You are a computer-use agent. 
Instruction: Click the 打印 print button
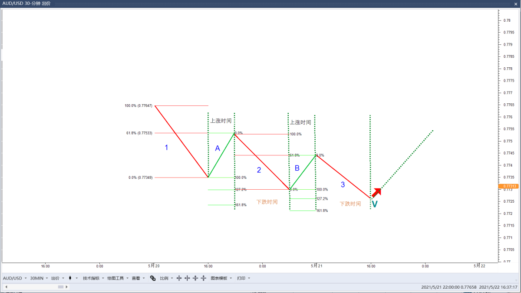click(241, 278)
